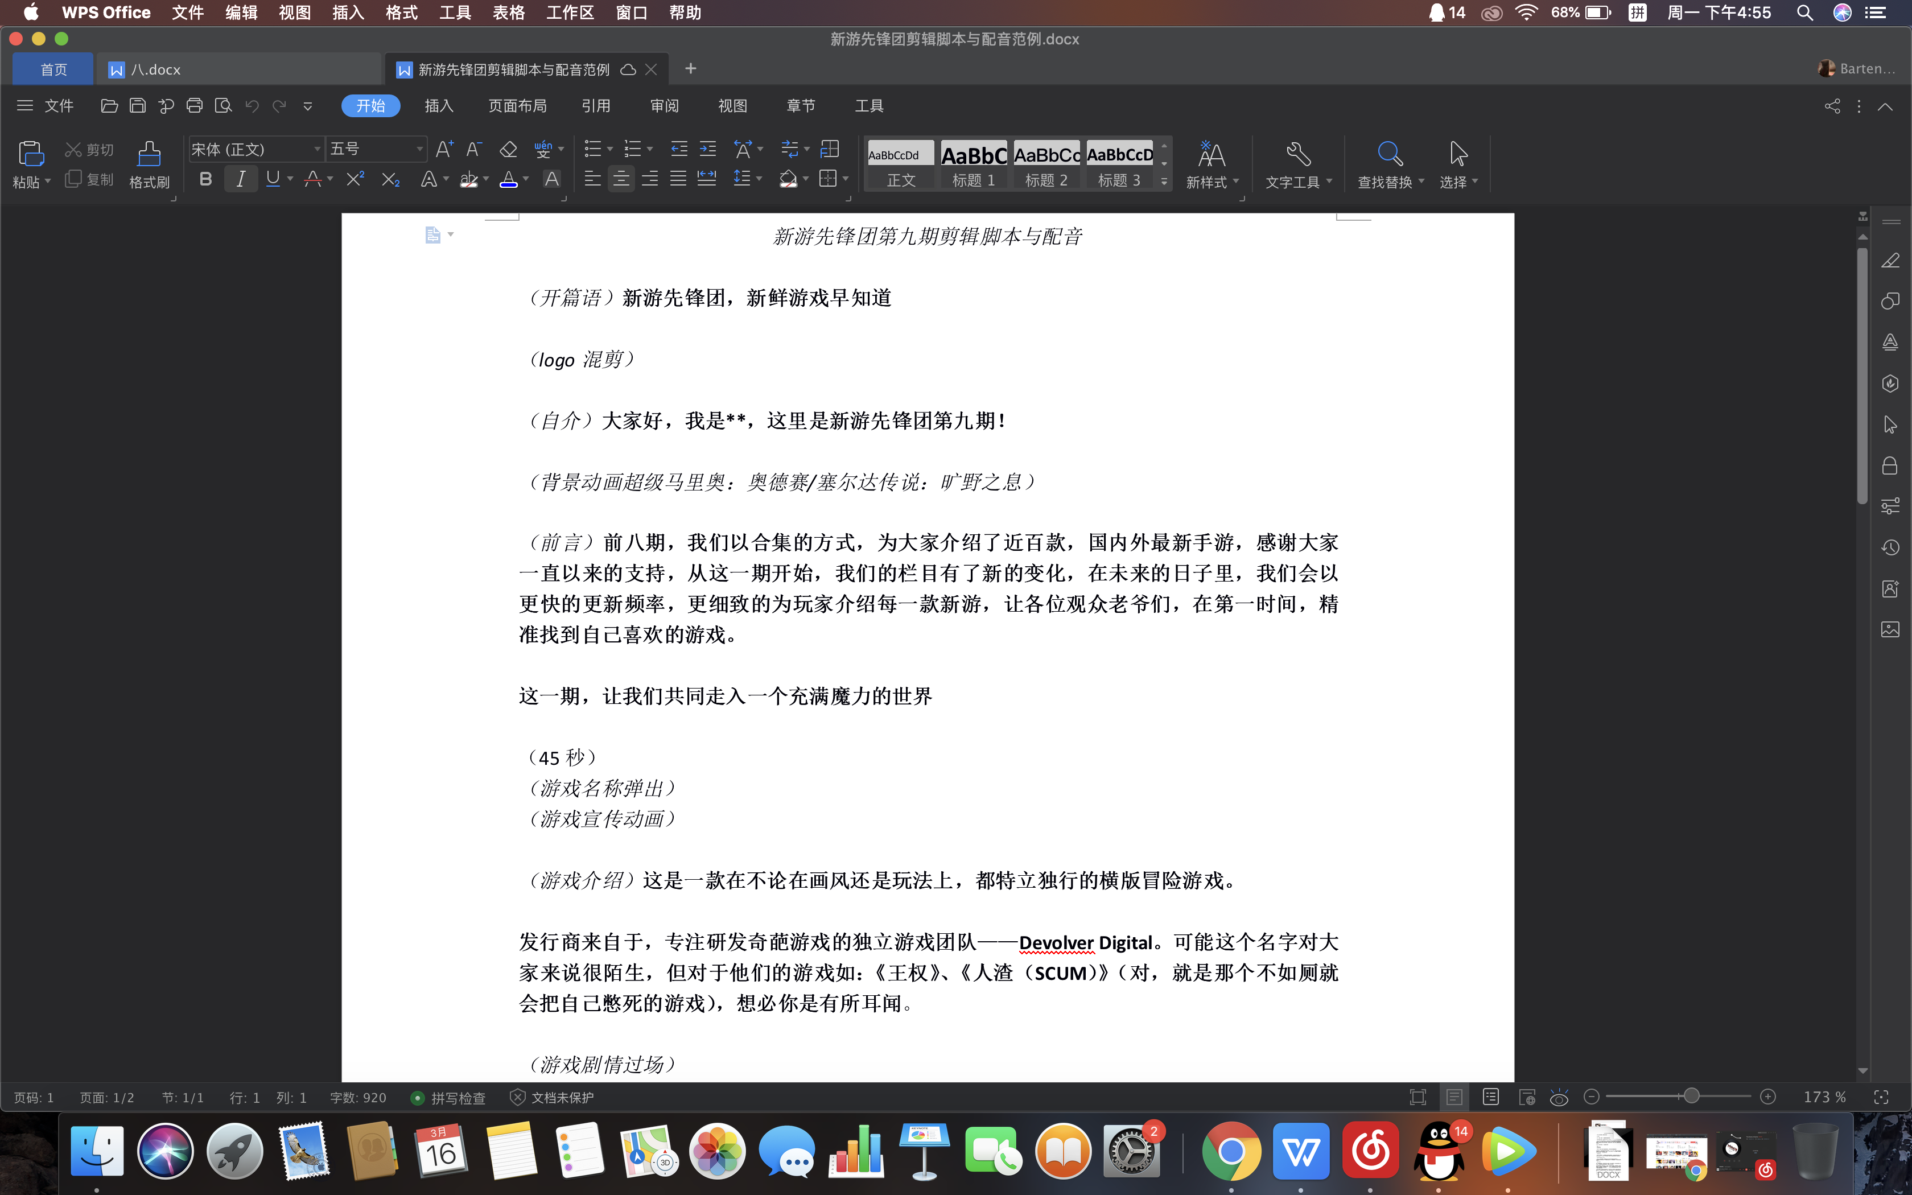Click the fullscreen icon at status bar end
The image size is (1912, 1195).
click(x=1881, y=1097)
